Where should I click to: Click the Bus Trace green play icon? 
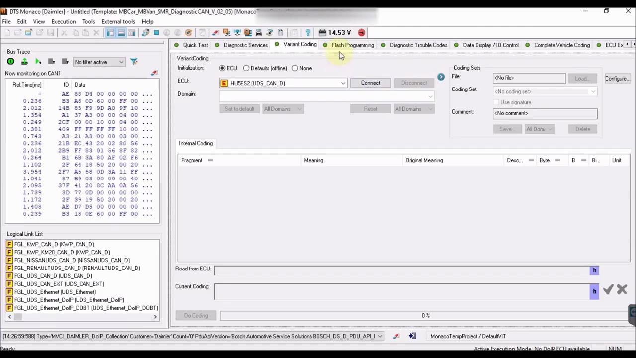pyautogui.click(x=38, y=62)
